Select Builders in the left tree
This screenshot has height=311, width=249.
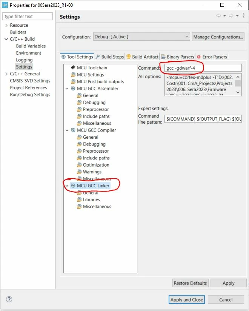(18, 32)
